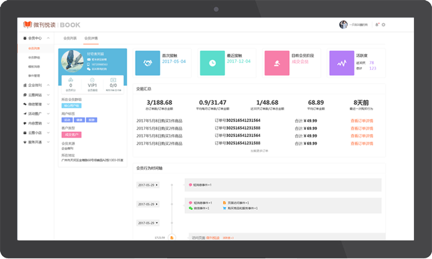Click the 0/0 card icon
This screenshot has height=259, width=432.
pyautogui.click(x=113, y=80)
